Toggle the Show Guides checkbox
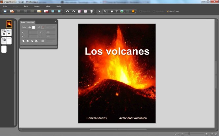Viewport: 219px width, 136px height. coord(168,11)
